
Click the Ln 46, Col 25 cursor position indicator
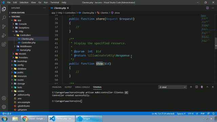pyautogui.click(x=163, y=114)
